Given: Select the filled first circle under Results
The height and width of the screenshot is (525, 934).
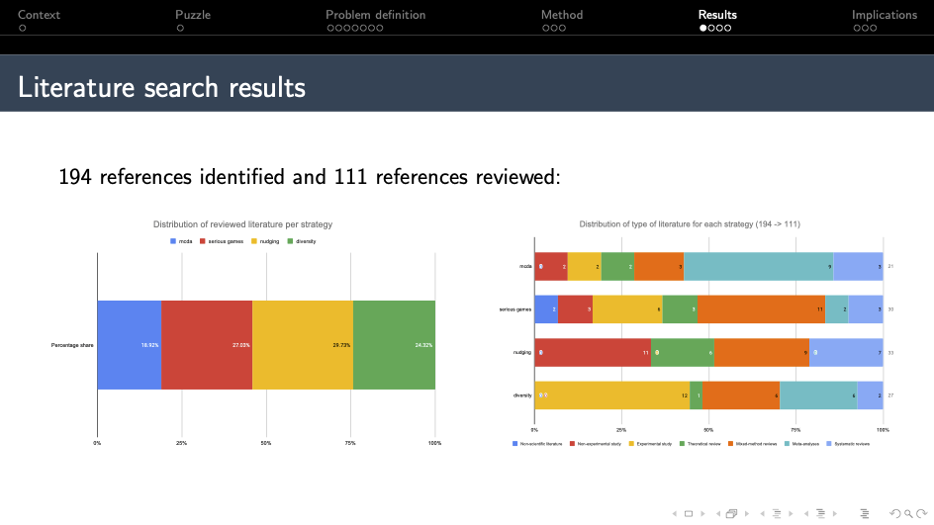Looking at the screenshot, I should [703, 29].
